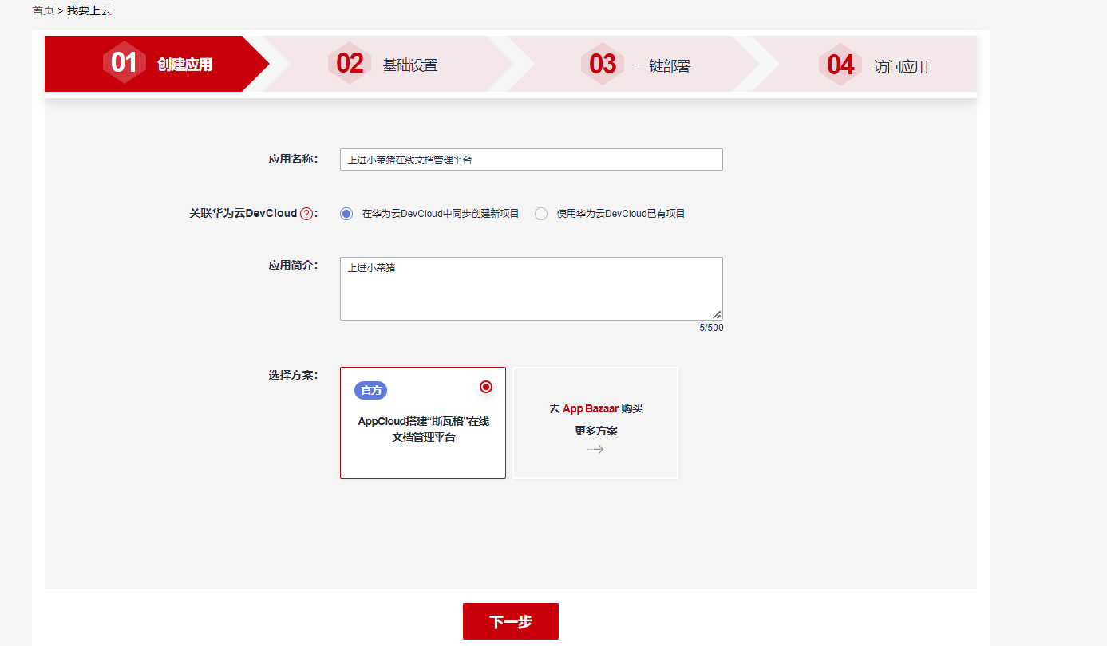Click the 应用名称 input field

point(532,160)
